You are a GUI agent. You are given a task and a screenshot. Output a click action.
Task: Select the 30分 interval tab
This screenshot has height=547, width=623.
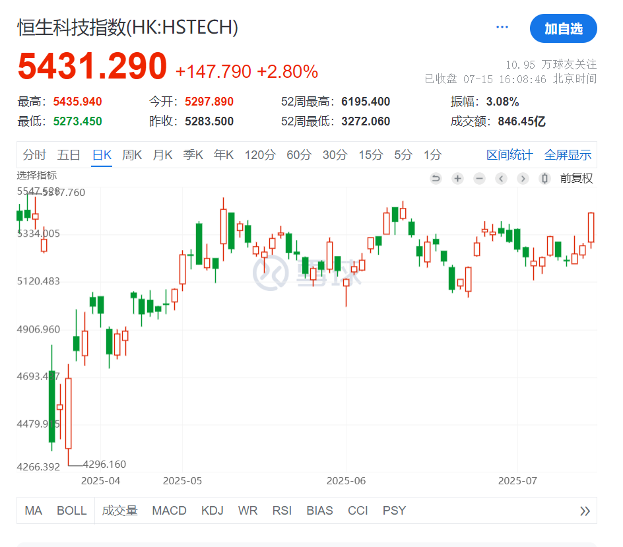(335, 154)
